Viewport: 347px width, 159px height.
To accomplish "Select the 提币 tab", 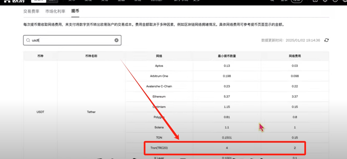I will [x=75, y=12].
